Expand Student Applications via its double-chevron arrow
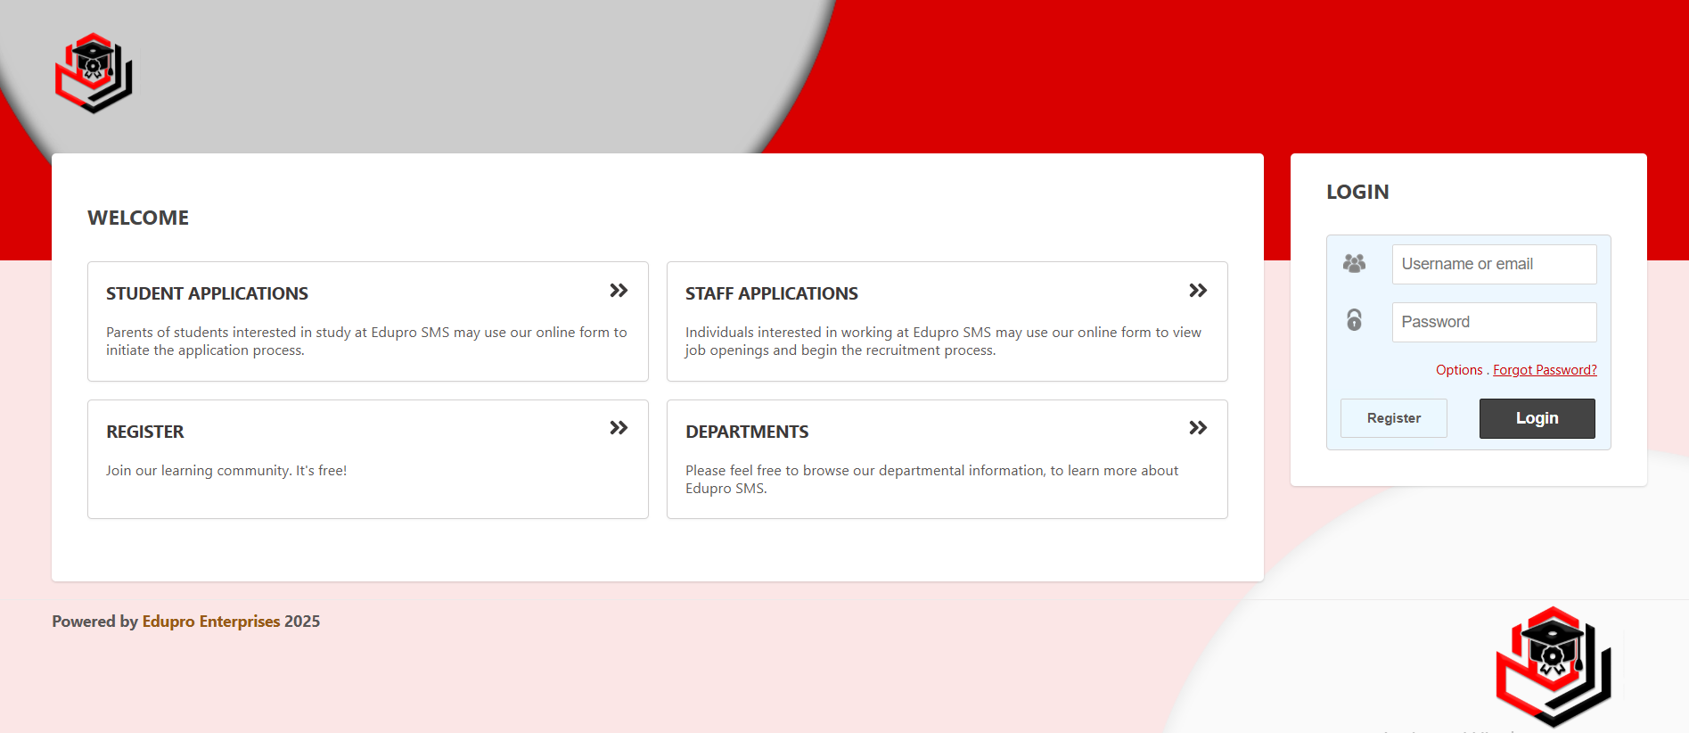 pos(619,291)
